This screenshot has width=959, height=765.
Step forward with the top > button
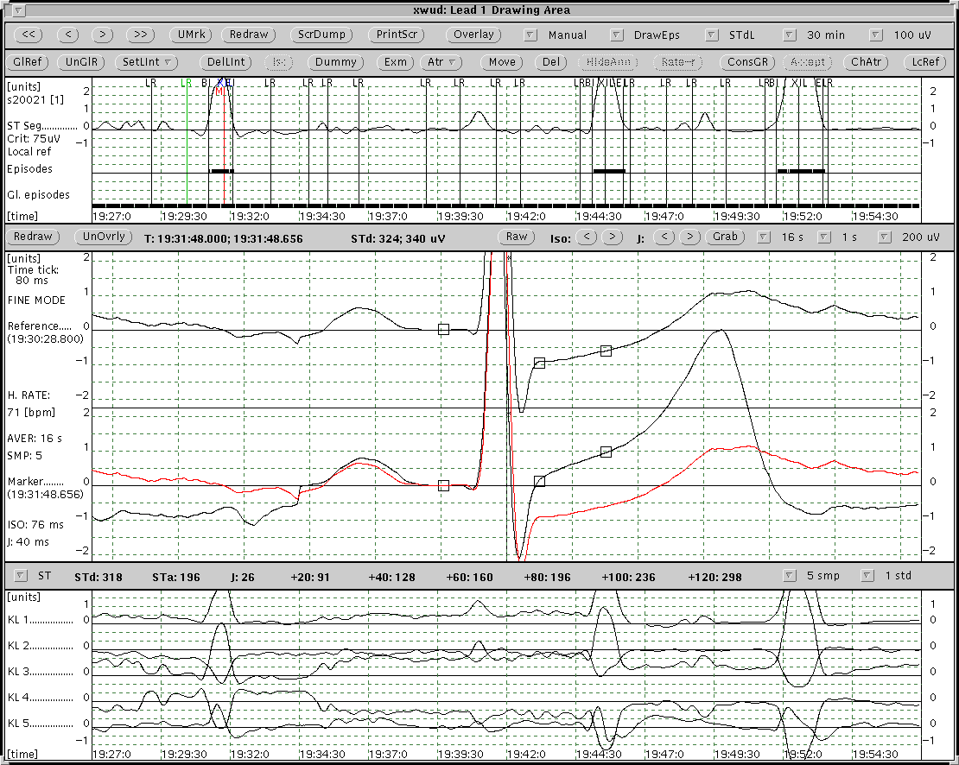pyautogui.click(x=103, y=35)
